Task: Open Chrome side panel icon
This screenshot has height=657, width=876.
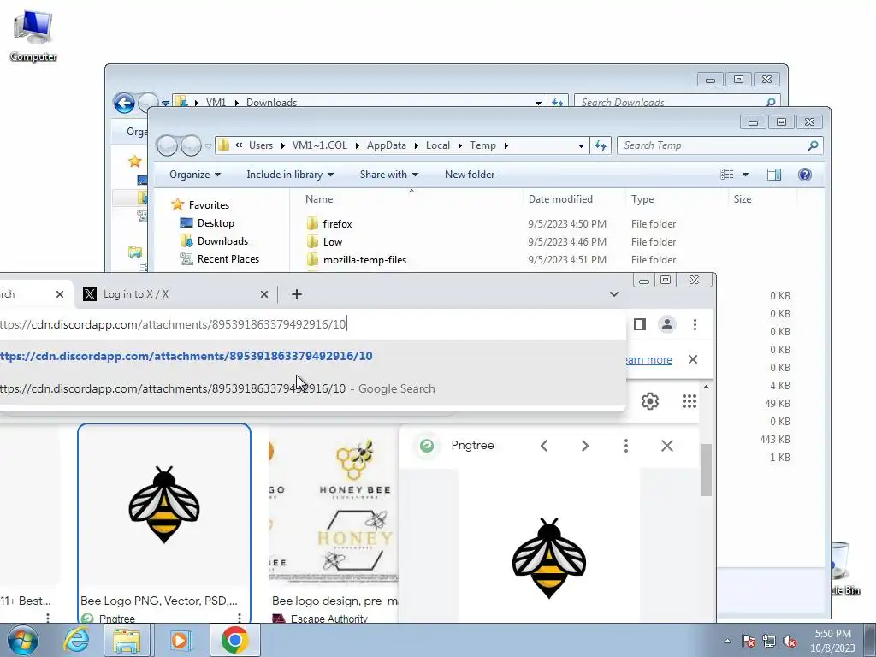Action: pos(640,324)
